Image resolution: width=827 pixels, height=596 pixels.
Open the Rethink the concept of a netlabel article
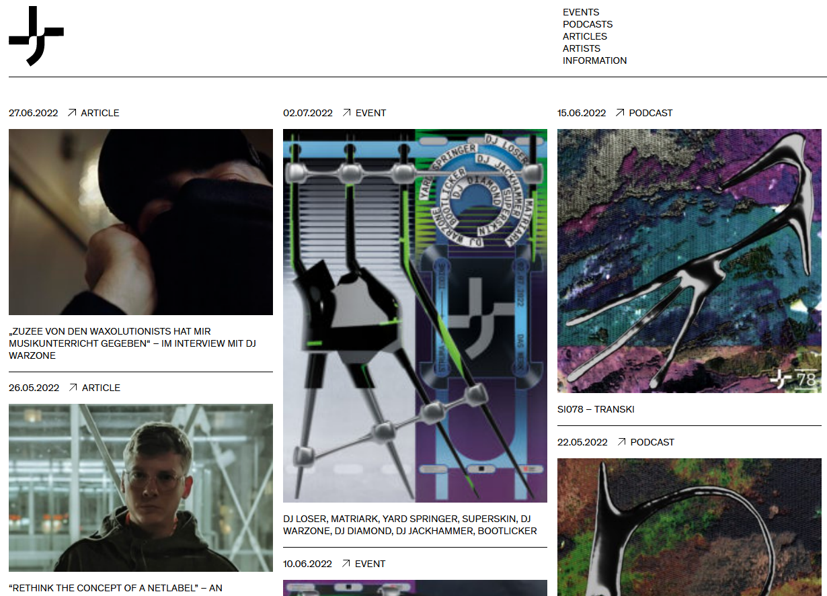pyautogui.click(x=116, y=588)
